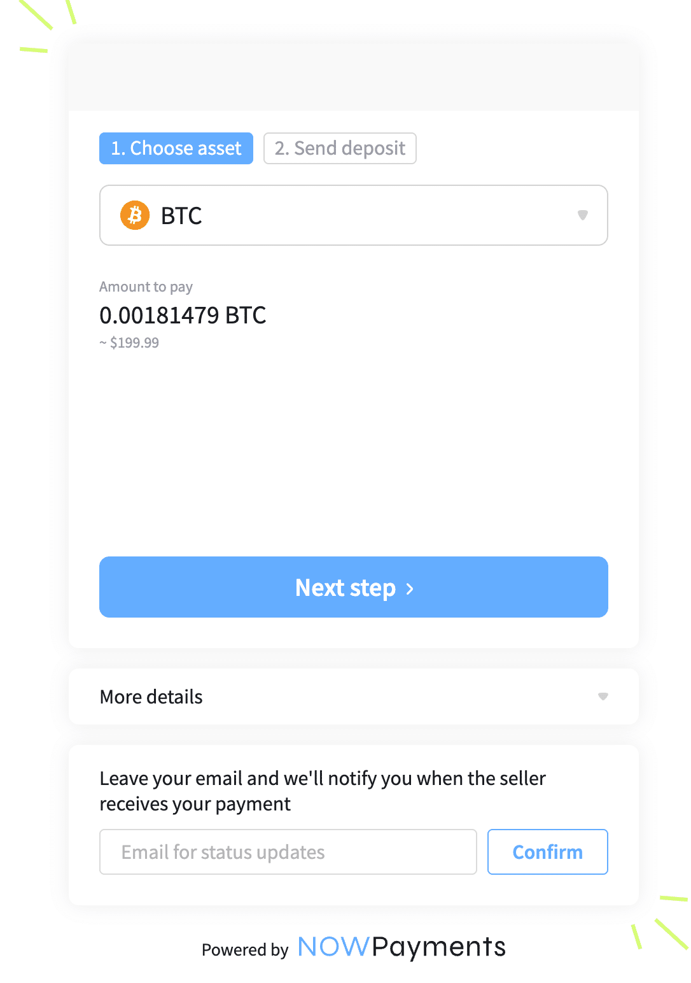This screenshot has height=983, width=691.
Task: Click the Amount to pay label
Action: point(146,287)
